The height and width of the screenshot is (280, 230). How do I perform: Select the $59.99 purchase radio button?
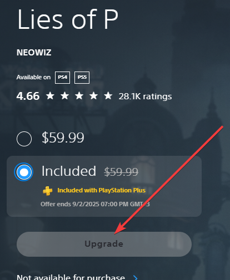point(24,139)
